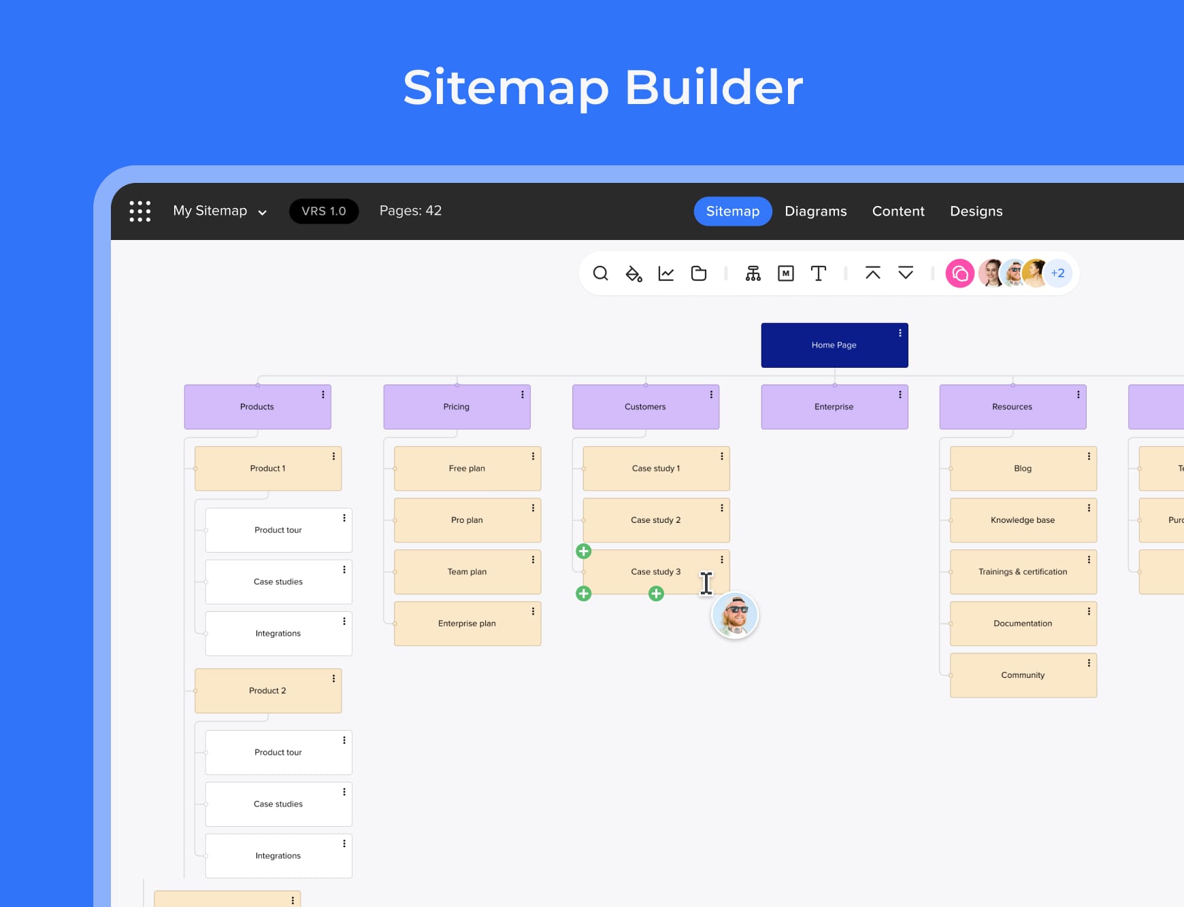Open the VRS 1.0 version selector

click(x=324, y=211)
